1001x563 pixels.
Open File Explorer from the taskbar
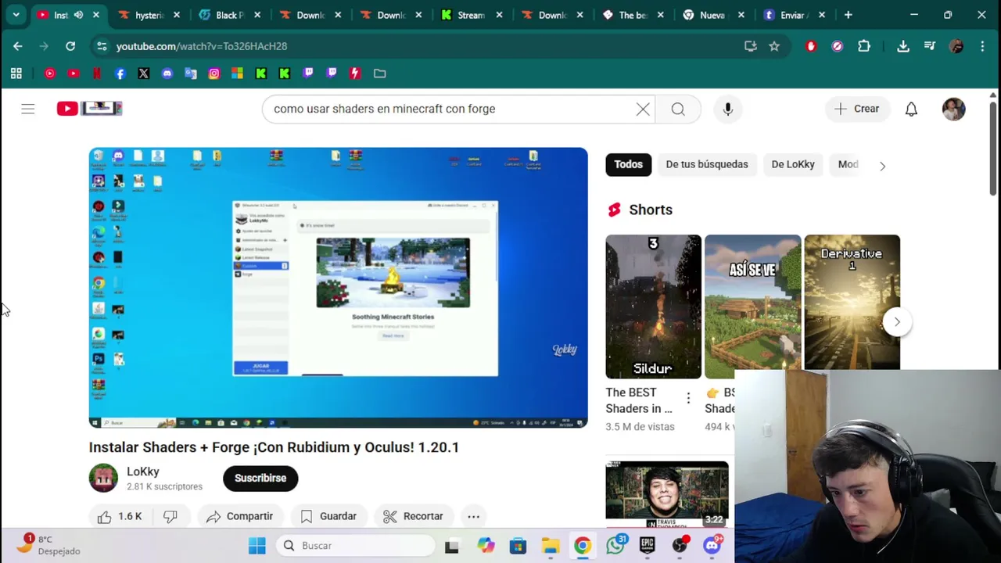click(551, 546)
